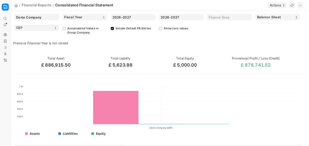Click the blue app logo icon

pyautogui.click(x=5, y=7)
